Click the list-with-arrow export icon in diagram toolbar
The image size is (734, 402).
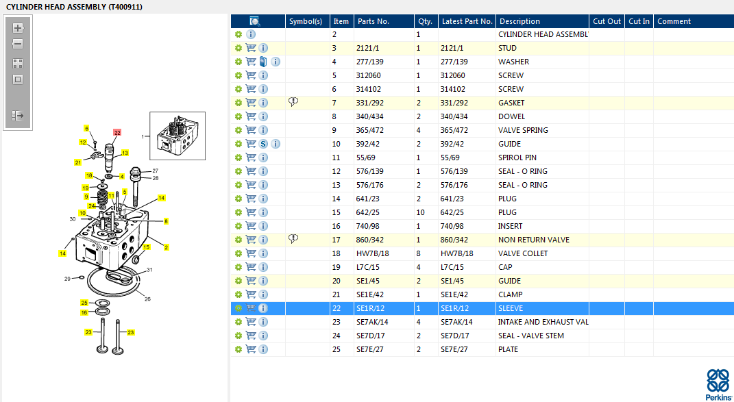18,116
